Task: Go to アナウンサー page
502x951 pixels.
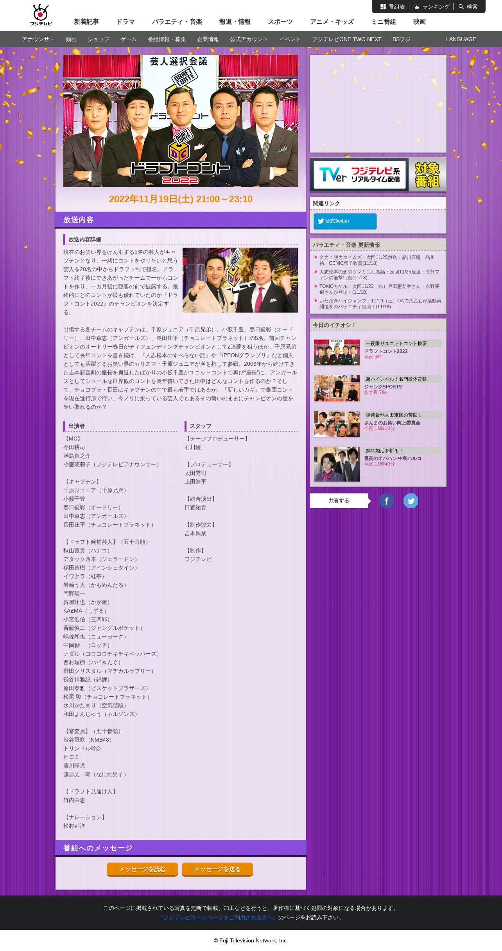Action: (x=38, y=39)
